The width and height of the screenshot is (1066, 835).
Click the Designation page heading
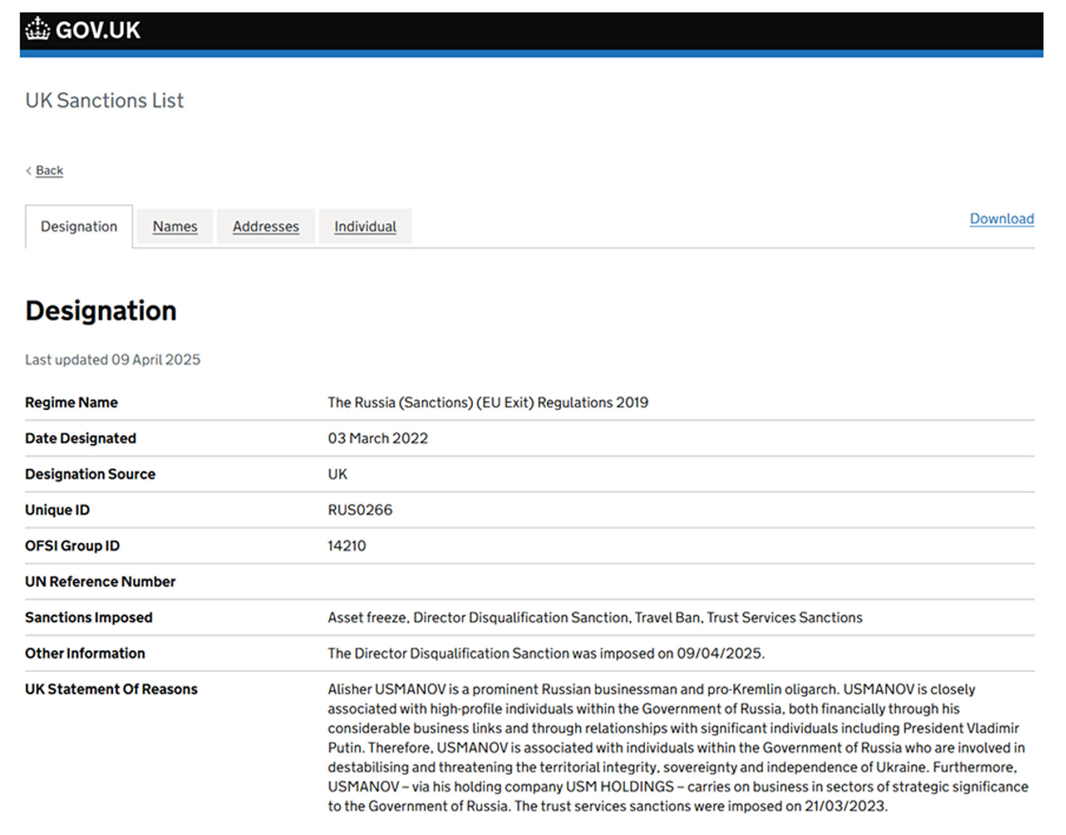[x=101, y=311]
